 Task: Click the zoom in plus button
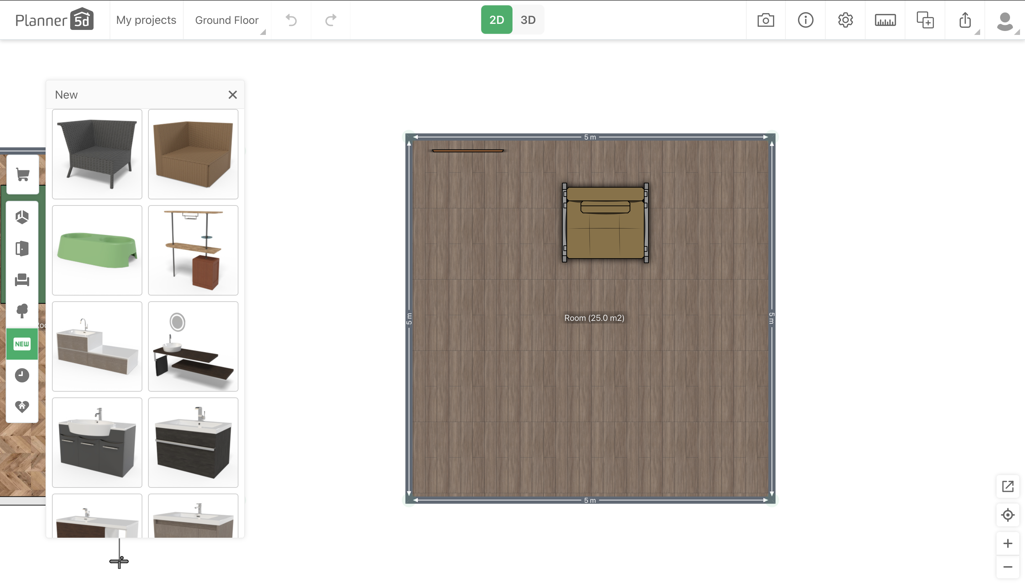coord(1007,543)
